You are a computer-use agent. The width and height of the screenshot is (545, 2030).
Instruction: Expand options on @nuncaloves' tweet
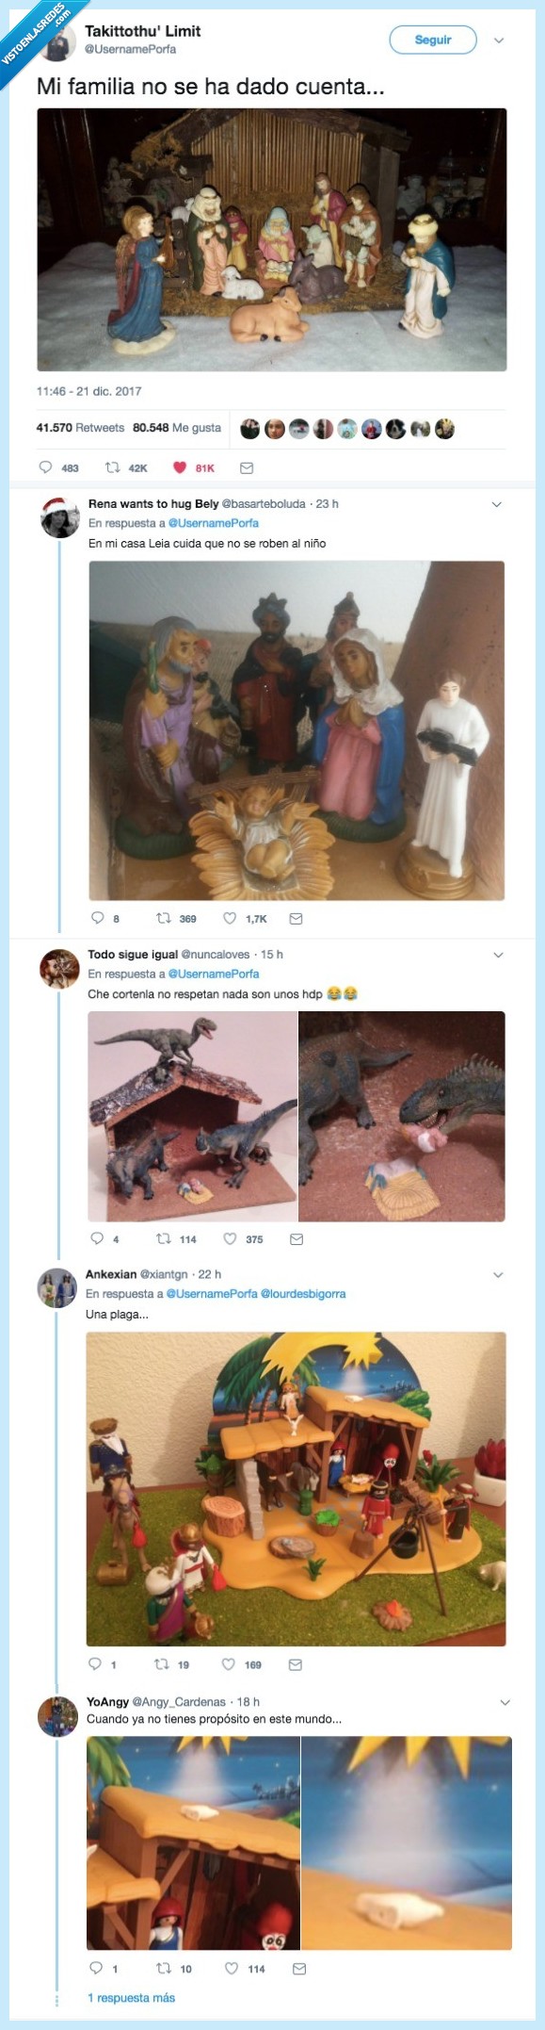pos(498,954)
